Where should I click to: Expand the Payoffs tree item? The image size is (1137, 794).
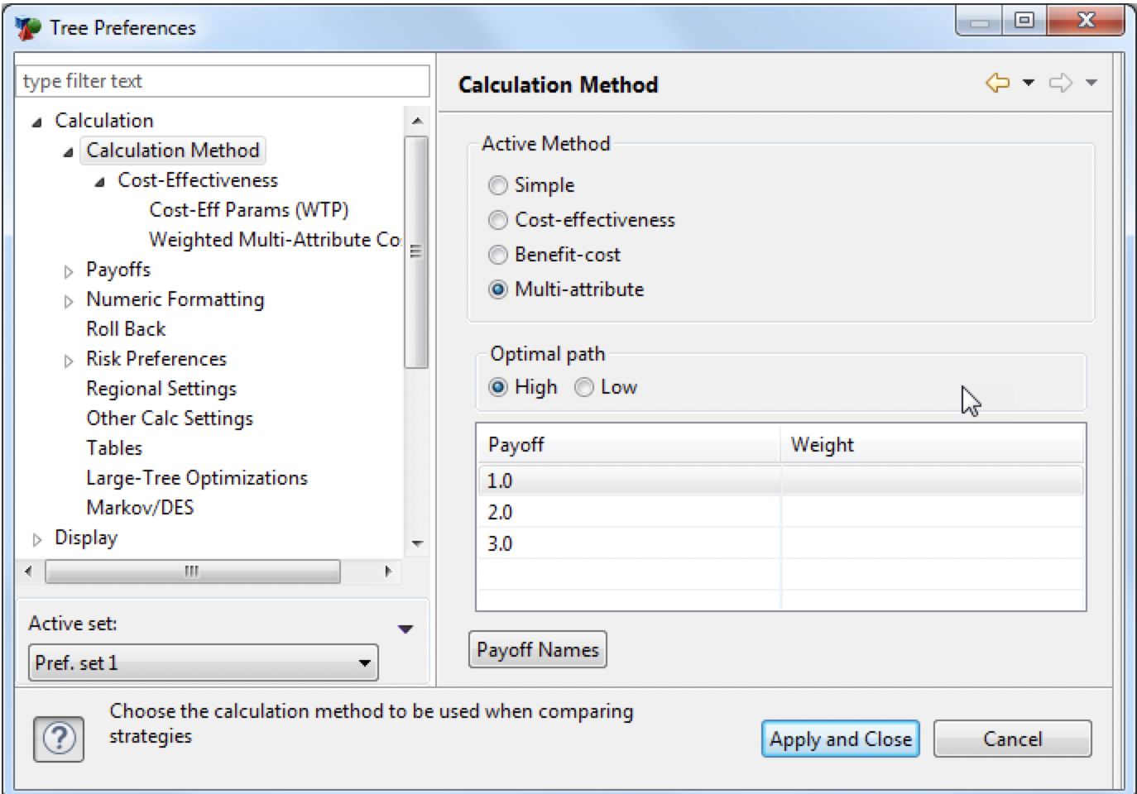pos(68,269)
